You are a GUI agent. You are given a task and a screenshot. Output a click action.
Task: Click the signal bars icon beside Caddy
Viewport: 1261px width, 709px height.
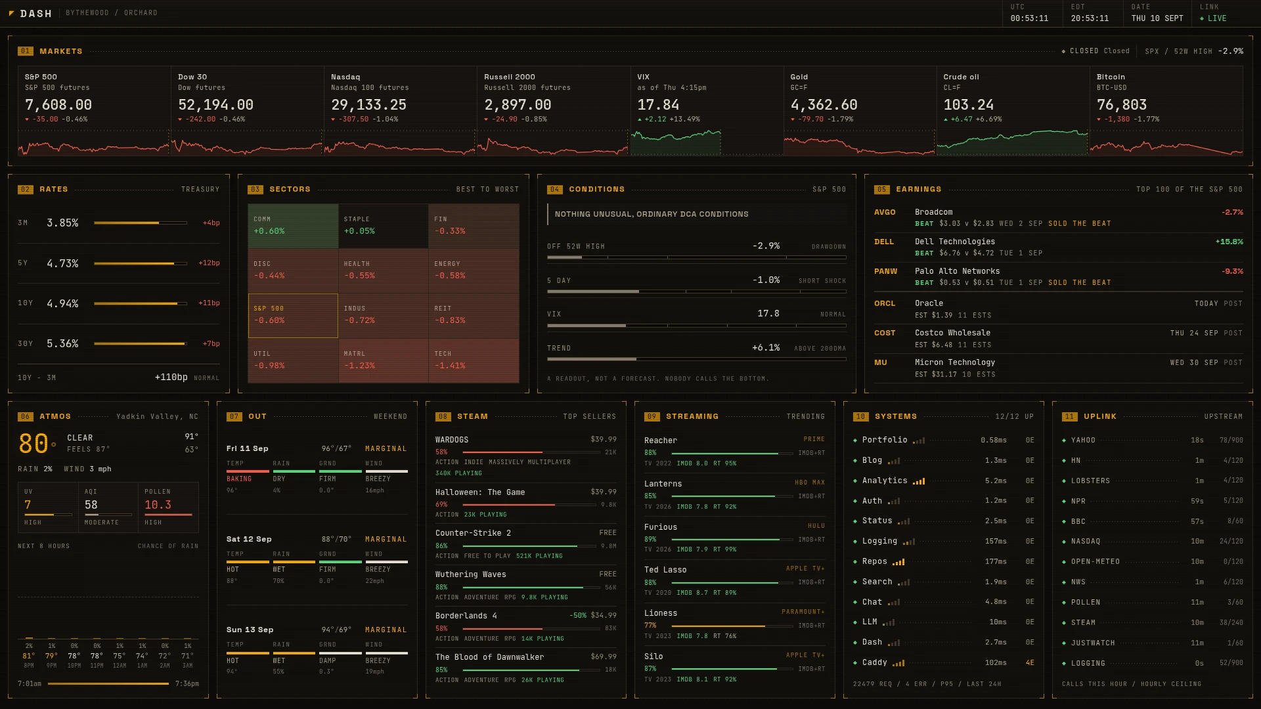(x=898, y=663)
